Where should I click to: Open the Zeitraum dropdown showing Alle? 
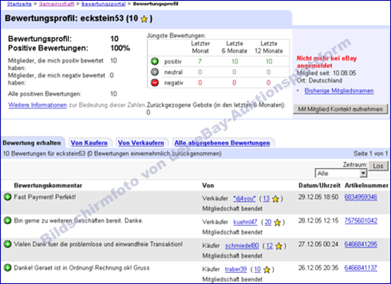[x=341, y=173]
